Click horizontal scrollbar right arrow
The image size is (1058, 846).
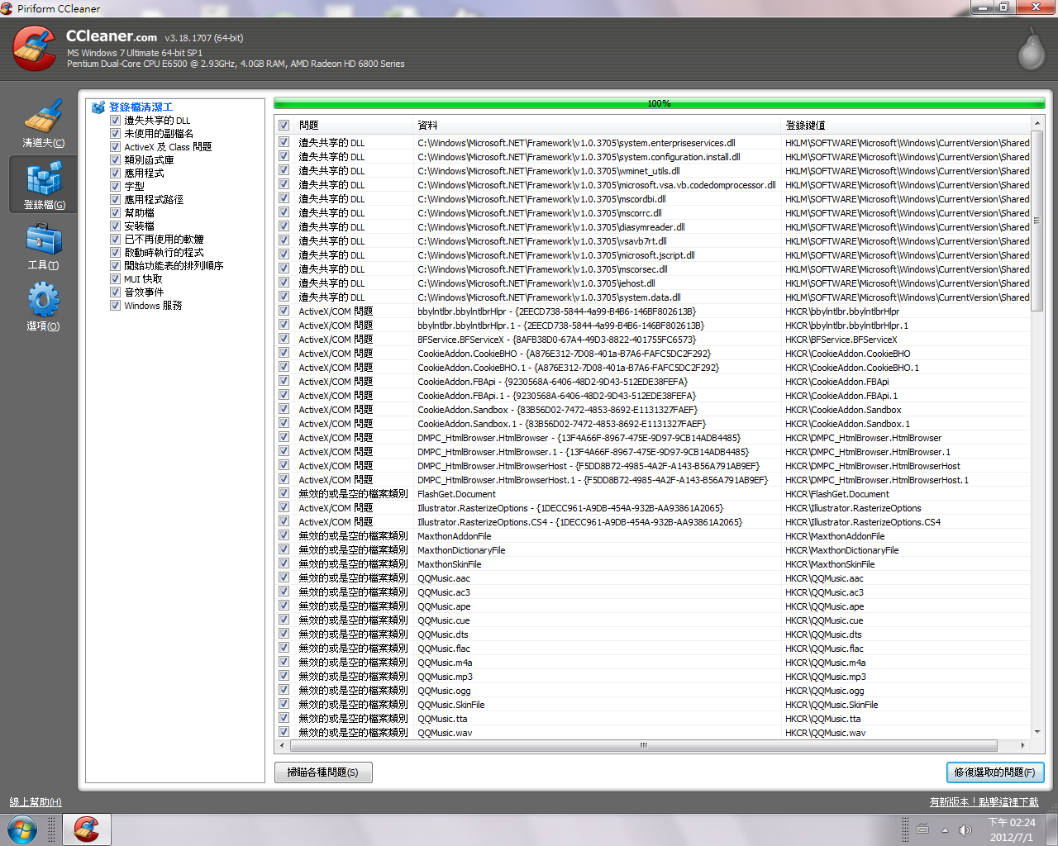[1024, 745]
